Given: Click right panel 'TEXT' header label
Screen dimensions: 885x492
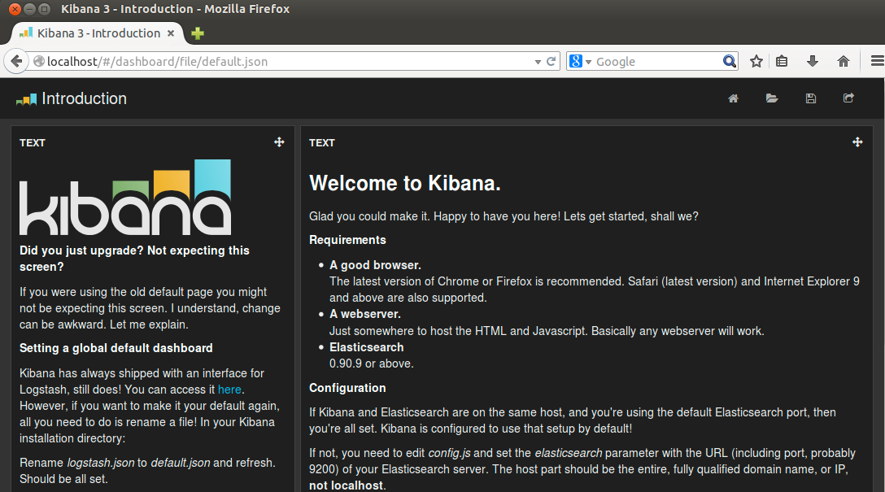Looking at the screenshot, I should coord(322,143).
